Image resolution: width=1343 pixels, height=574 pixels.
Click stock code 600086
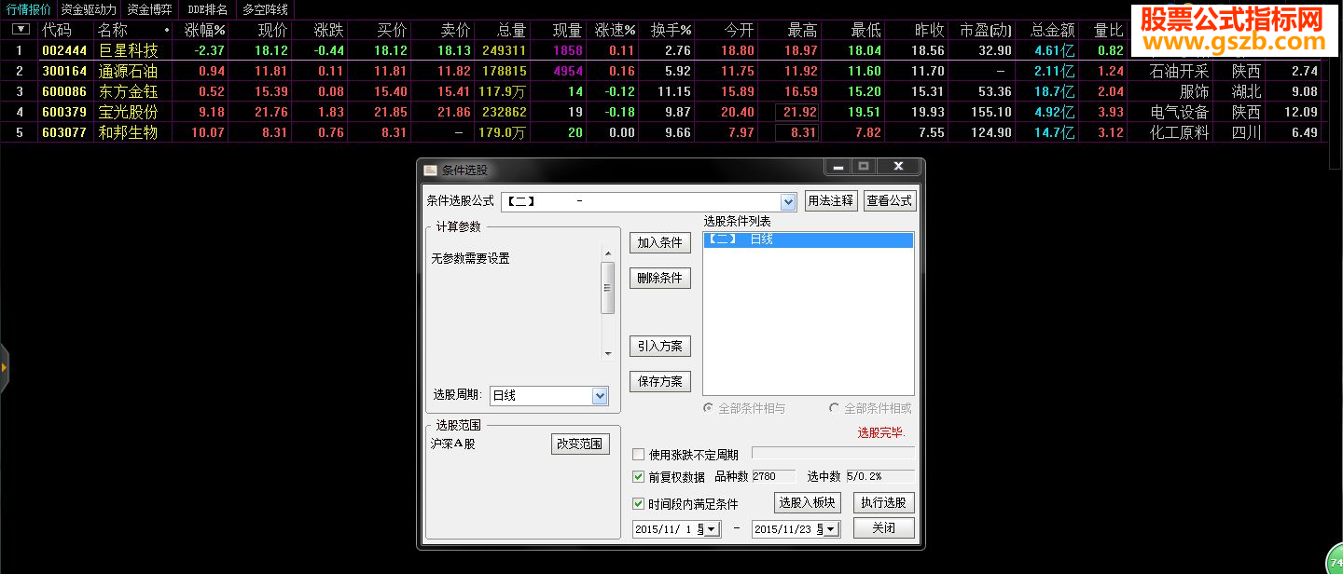(64, 91)
